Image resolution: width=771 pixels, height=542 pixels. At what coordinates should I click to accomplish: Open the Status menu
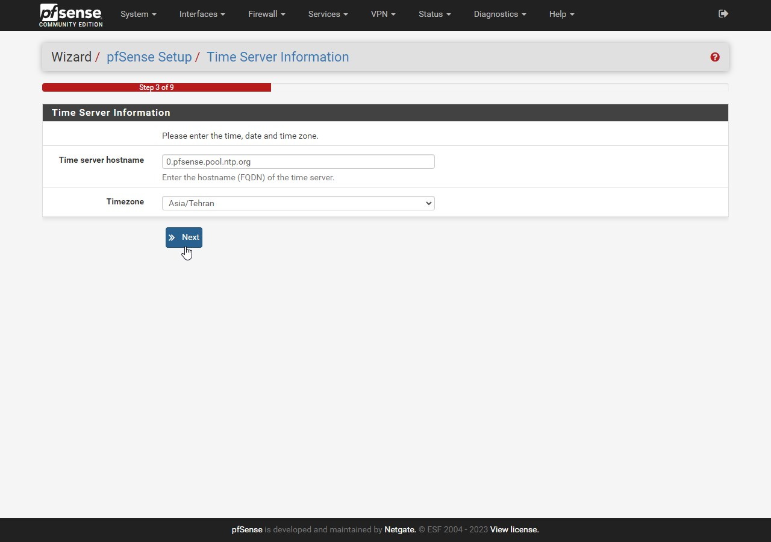point(434,14)
